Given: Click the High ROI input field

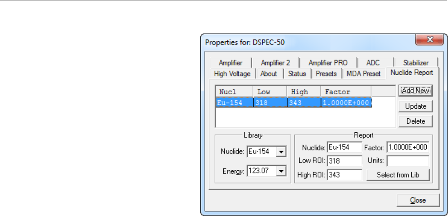Looking at the screenshot, I should coord(345,174).
